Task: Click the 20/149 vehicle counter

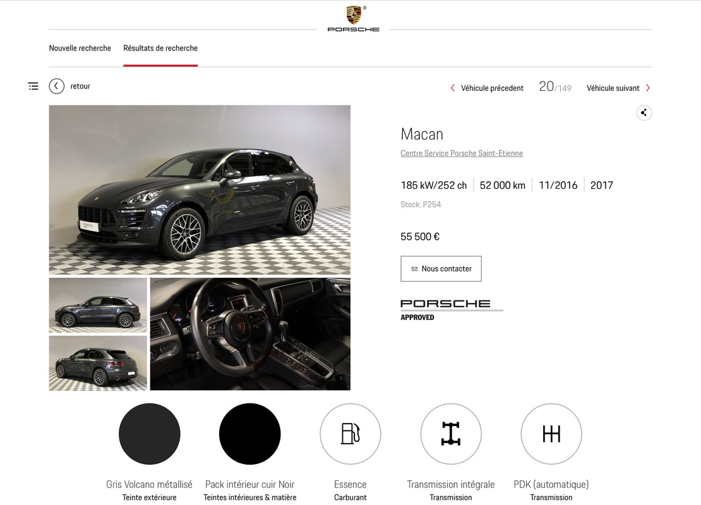Action: coord(555,86)
